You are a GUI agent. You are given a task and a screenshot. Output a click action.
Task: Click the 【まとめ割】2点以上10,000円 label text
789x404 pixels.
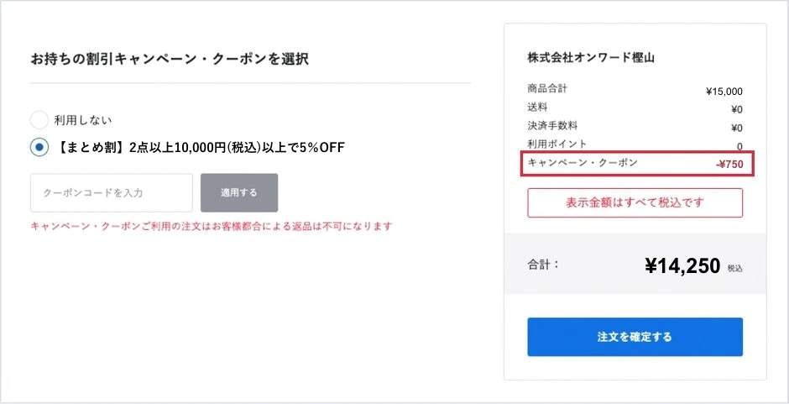[x=201, y=148]
